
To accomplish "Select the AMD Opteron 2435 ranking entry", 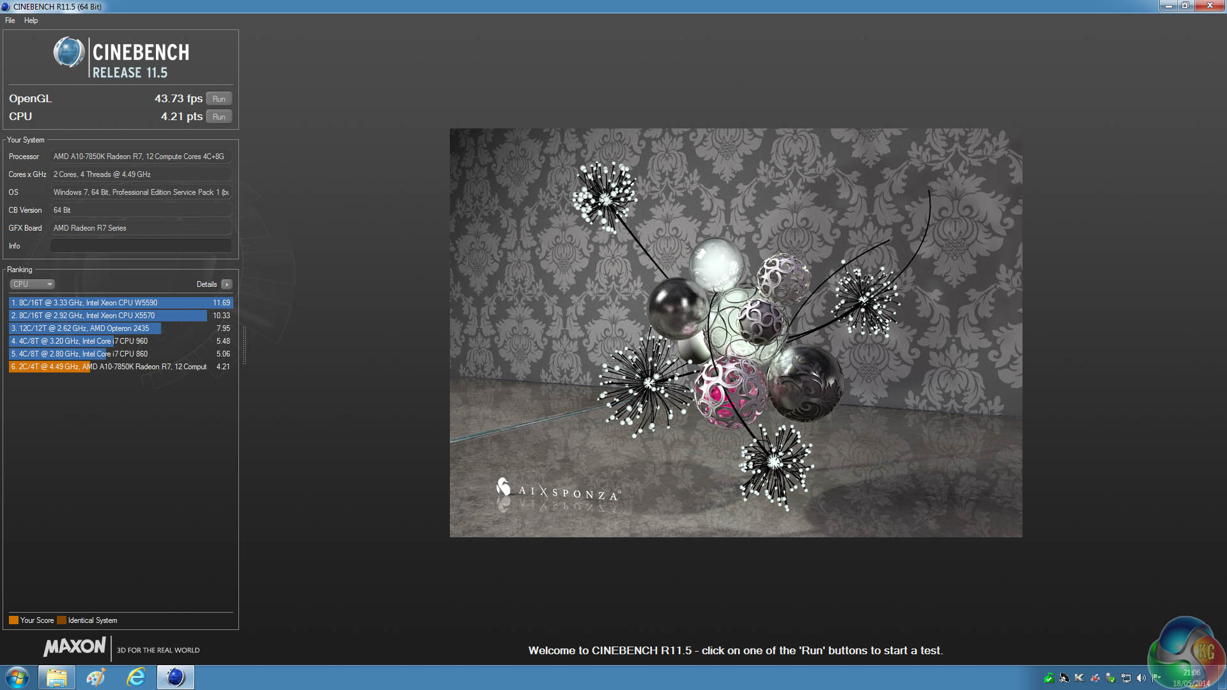I will pyautogui.click(x=120, y=328).
